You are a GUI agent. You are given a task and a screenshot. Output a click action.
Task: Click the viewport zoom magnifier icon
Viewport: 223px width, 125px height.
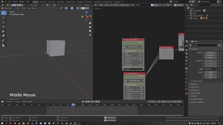coord(90,23)
